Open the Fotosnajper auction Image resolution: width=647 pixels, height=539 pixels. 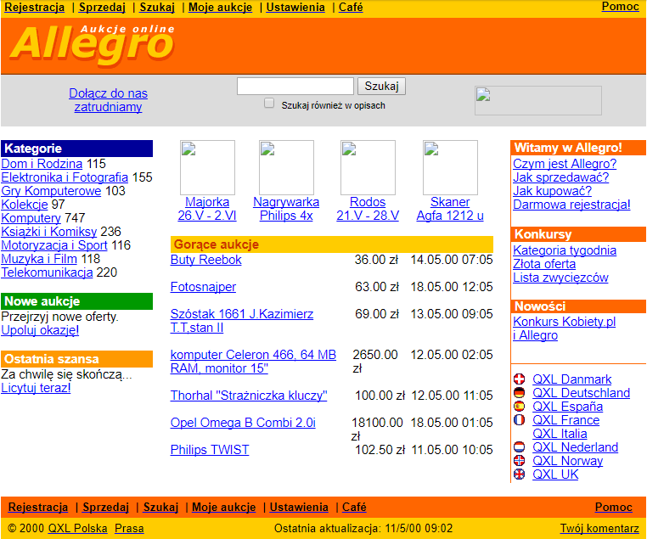tap(204, 287)
